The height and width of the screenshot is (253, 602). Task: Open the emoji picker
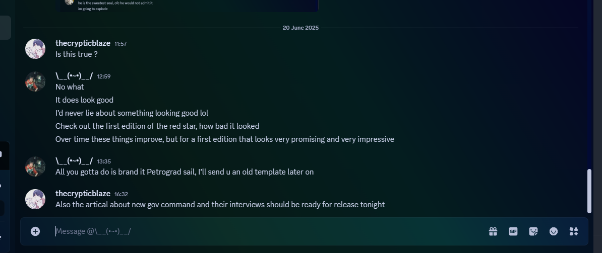(554, 231)
